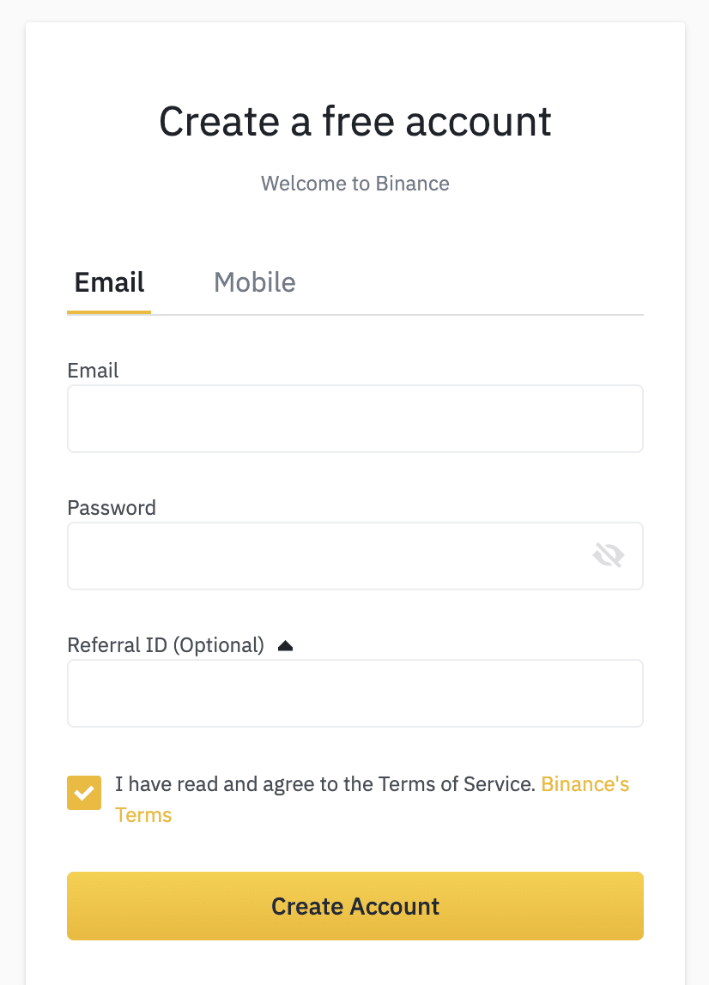Click into the Referral ID input box
Screen dimensions: 709x985
pyautogui.click(x=355, y=693)
